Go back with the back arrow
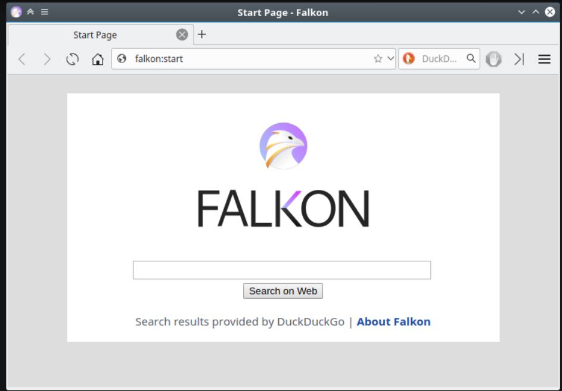 [22, 59]
